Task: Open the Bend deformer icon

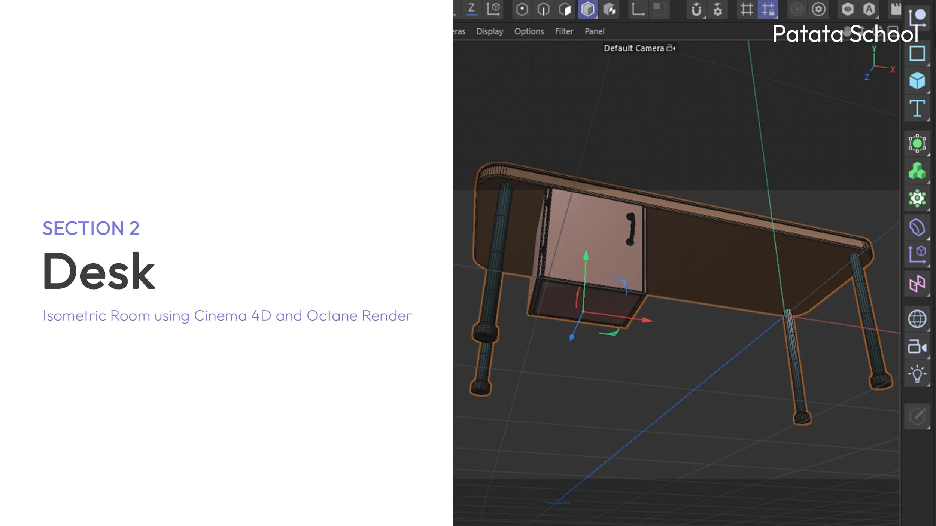Action: (917, 227)
